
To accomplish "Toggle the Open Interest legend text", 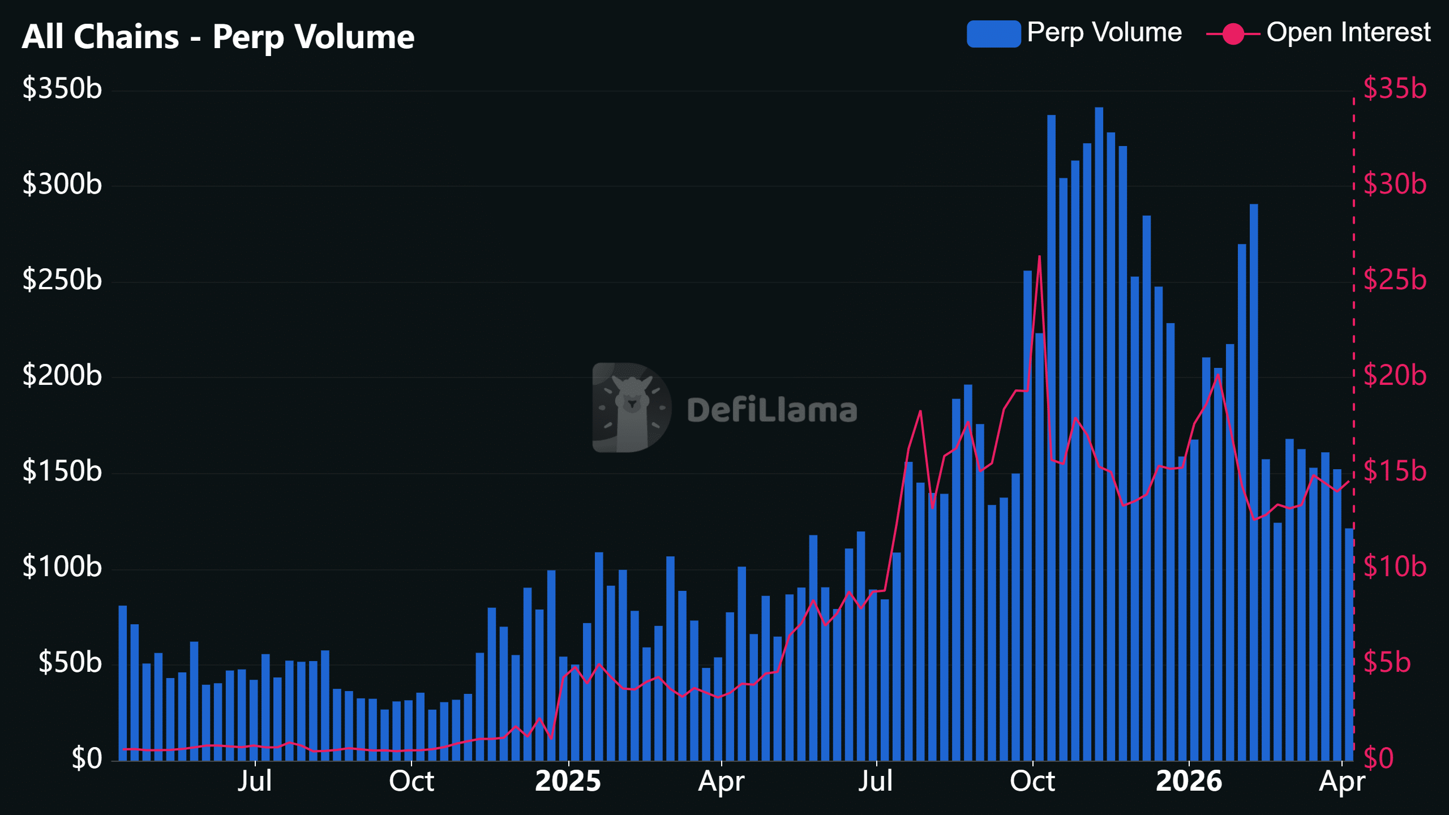I will (x=1348, y=32).
